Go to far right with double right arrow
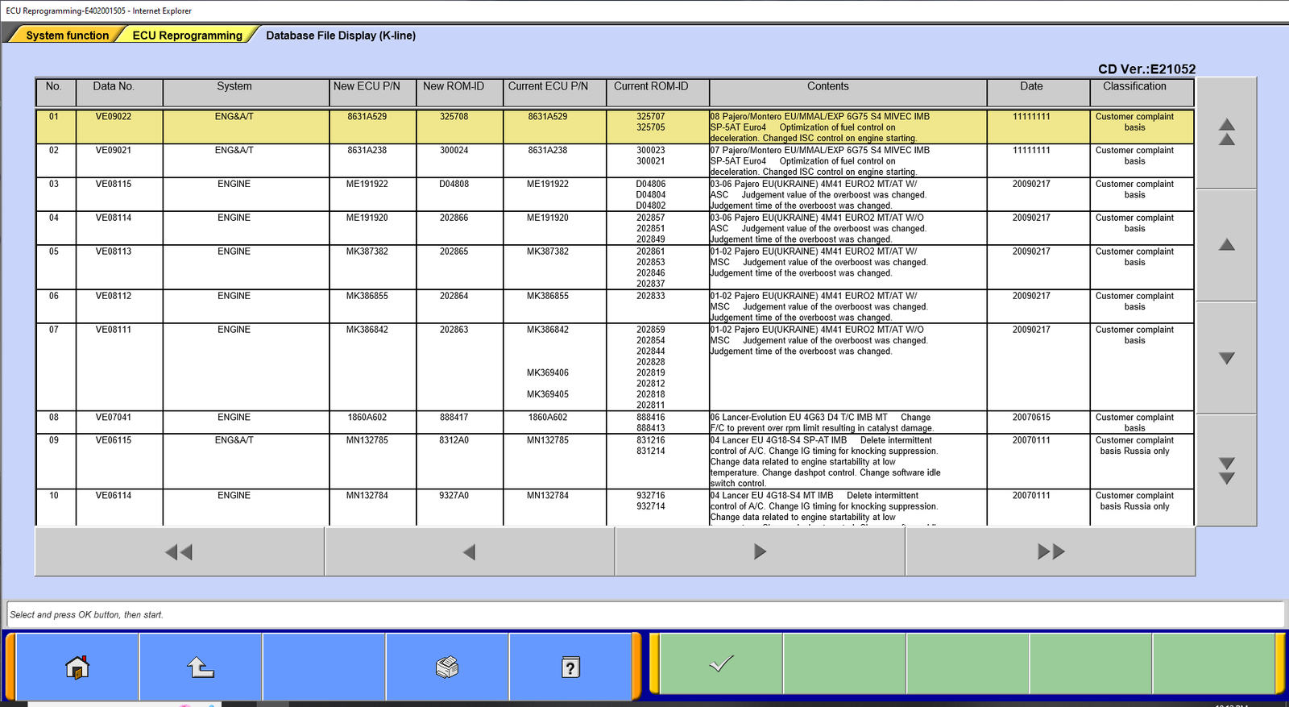1289x707 pixels. pos(1051,552)
